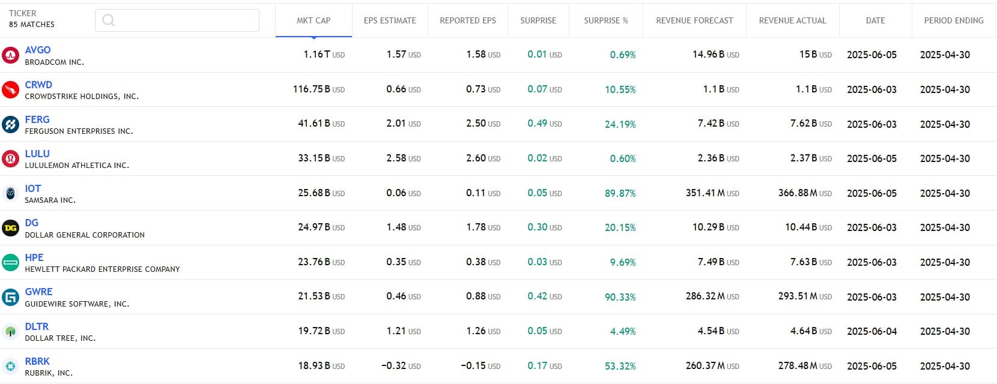Open the HPE ticker link
The height and width of the screenshot is (384, 997).
point(34,257)
